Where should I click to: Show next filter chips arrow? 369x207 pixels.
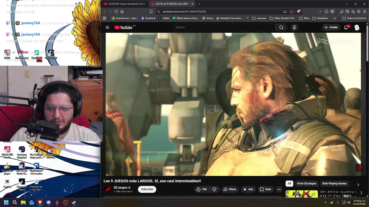(x=358, y=185)
